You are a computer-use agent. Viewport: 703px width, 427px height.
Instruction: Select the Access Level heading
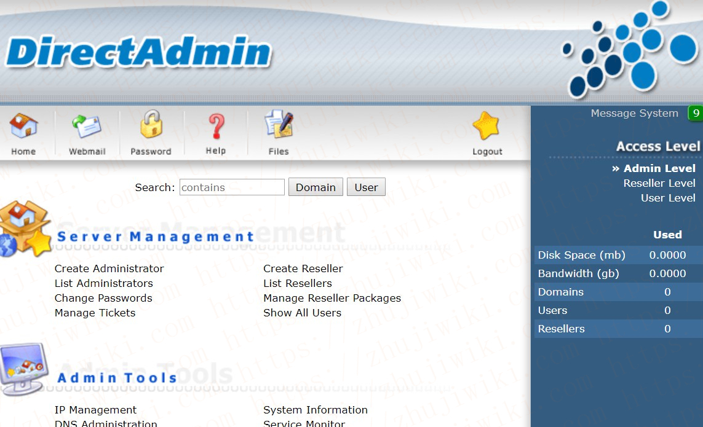[657, 146]
